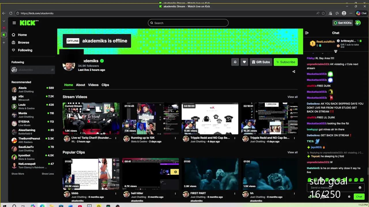Click Show Less under Recommended
This screenshot has width=369, height=207.
pyautogui.click(x=48, y=174)
